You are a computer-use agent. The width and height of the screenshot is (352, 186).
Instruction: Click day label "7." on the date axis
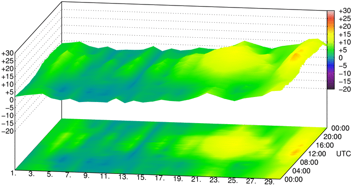(68, 175)
